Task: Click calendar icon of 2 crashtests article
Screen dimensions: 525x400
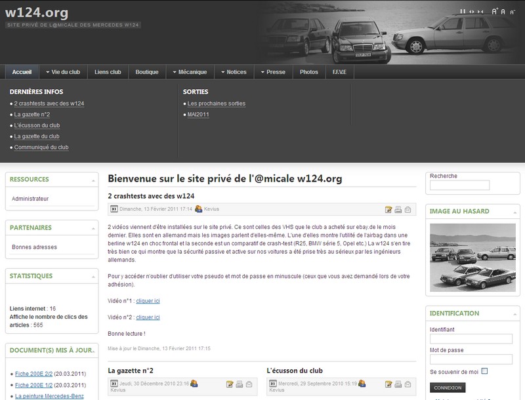Action: pos(114,209)
